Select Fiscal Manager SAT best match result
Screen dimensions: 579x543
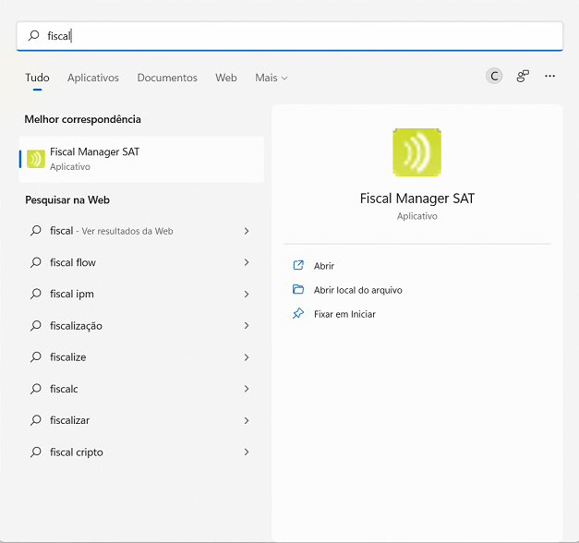(x=141, y=159)
